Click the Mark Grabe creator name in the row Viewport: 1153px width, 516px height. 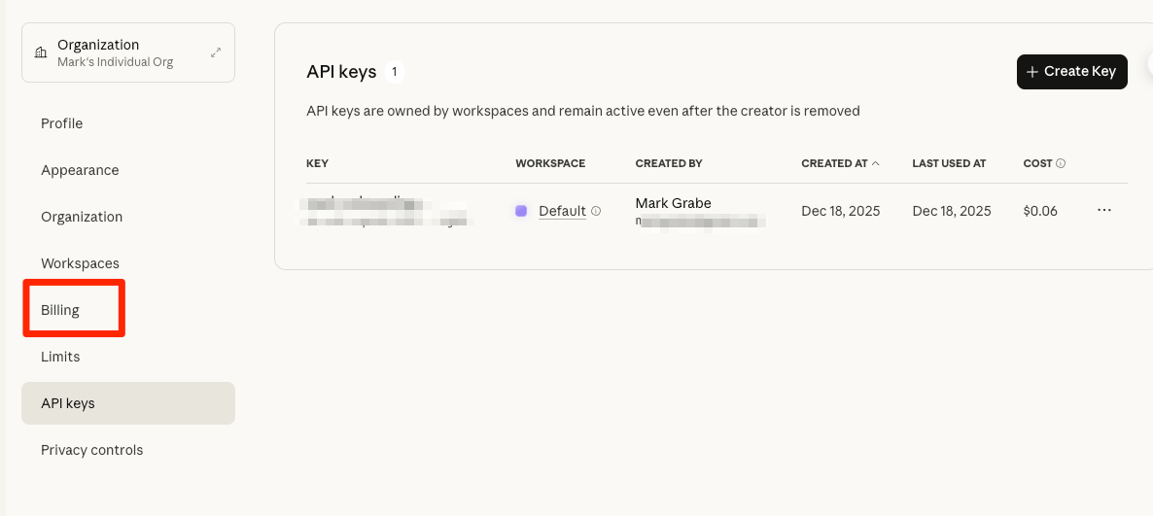coord(673,203)
